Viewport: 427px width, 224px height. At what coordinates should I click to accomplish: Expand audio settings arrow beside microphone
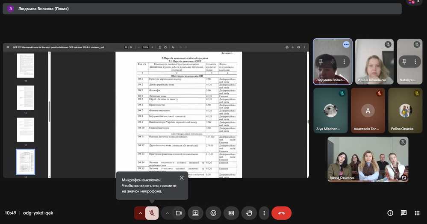[x=140, y=213]
